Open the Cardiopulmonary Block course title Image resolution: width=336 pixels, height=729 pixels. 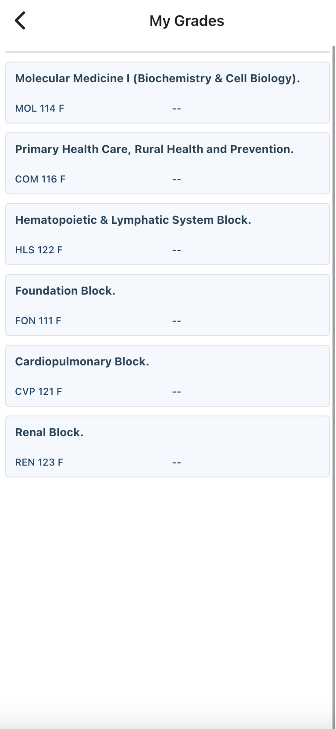[x=82, y=361]
